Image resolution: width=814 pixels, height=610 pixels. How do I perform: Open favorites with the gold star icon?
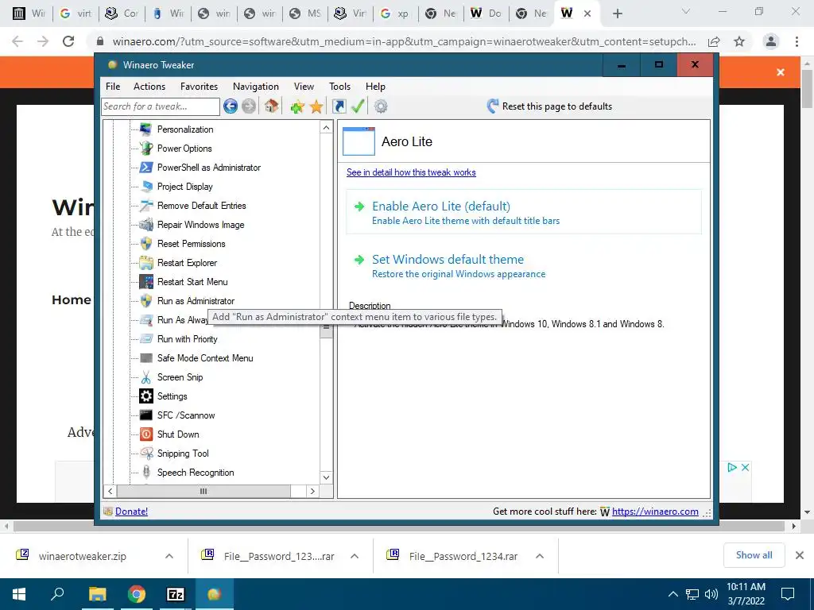(x=316, y=107)
